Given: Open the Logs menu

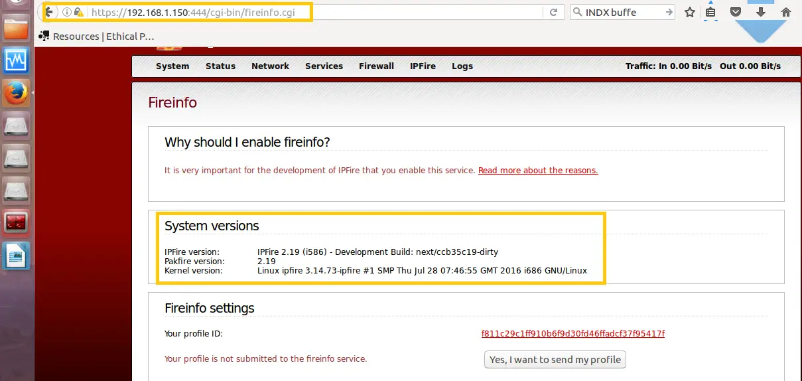Looking at the screenshot, I should click(x=462, y=66).
